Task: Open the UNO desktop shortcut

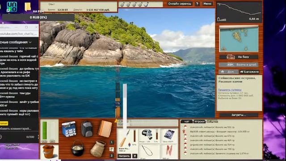Action: click(12, 7)
